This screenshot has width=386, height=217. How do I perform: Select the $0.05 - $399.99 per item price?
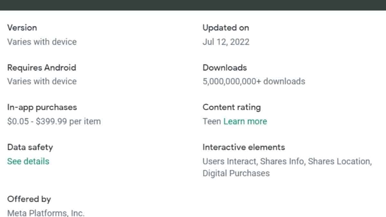(54, 122)
